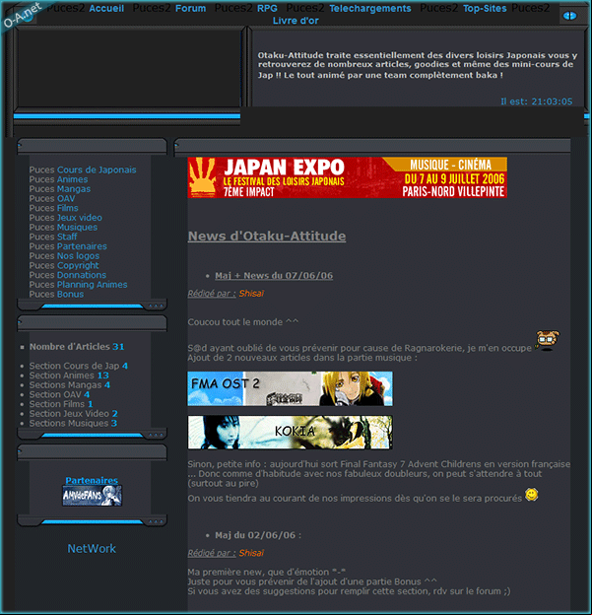Click the AMVdeFANS partner banner
The width and height of the screenshot is (592, 615).
93,496
